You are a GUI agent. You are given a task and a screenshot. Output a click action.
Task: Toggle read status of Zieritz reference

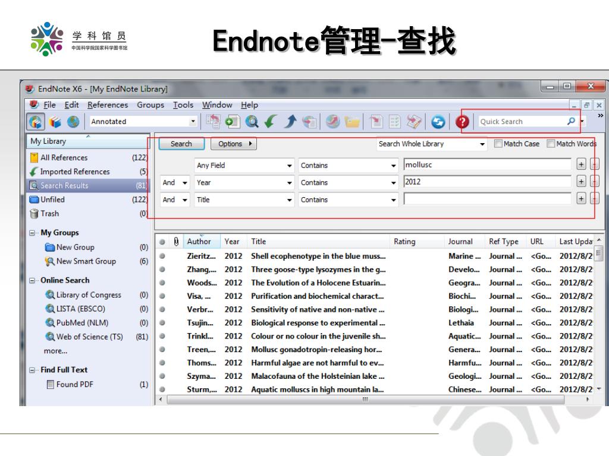162,256
